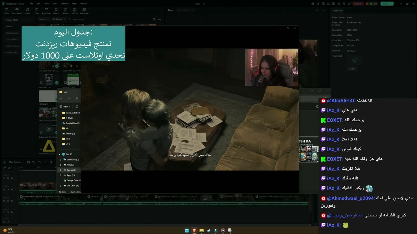The image size is (417, 234).
Task: Expand Files (D:) drive in File Explorer
Action: point(61,165)
